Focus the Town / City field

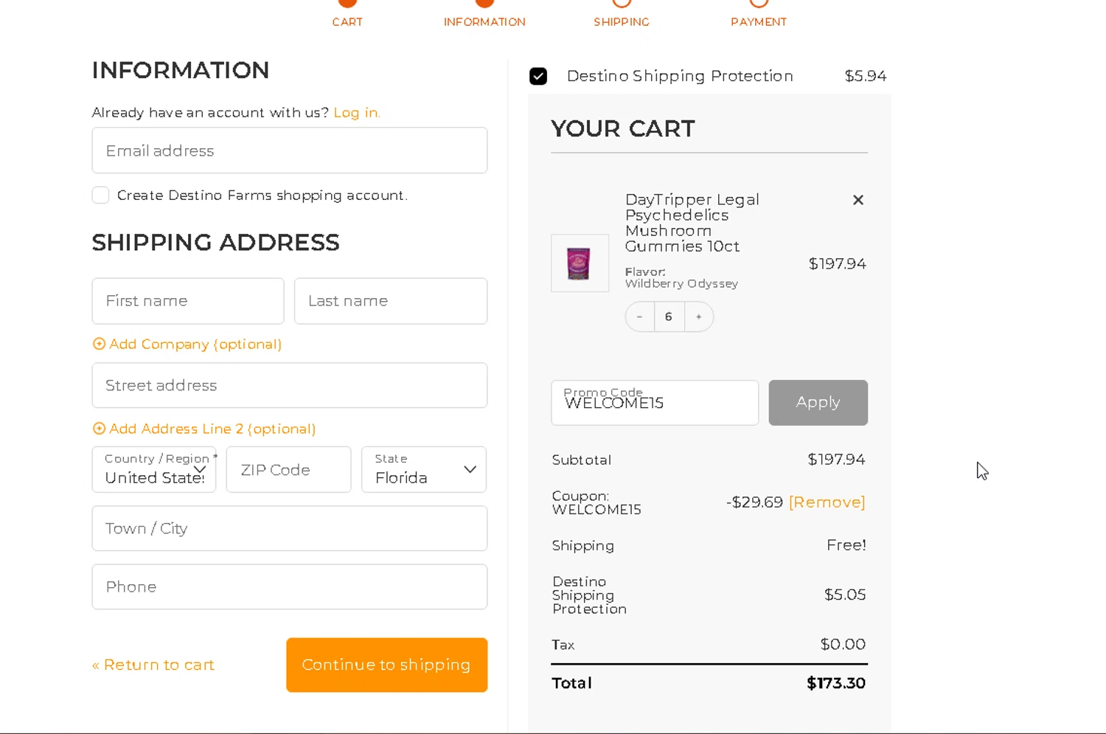[x=290, y=528]
